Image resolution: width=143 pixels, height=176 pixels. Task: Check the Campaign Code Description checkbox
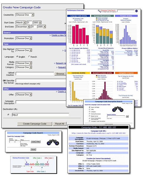89,121
